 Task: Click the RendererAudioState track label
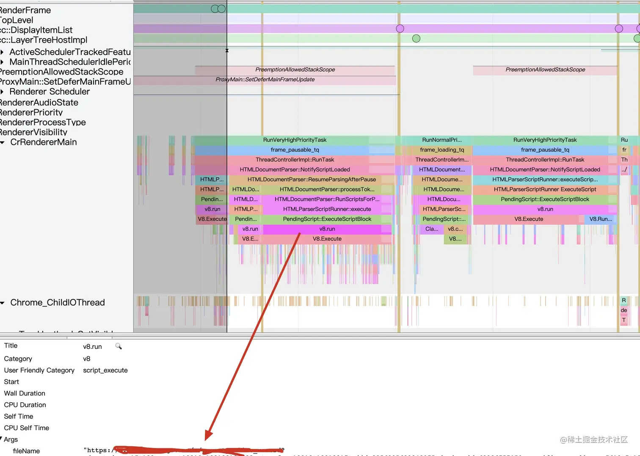tap(39, 102)
